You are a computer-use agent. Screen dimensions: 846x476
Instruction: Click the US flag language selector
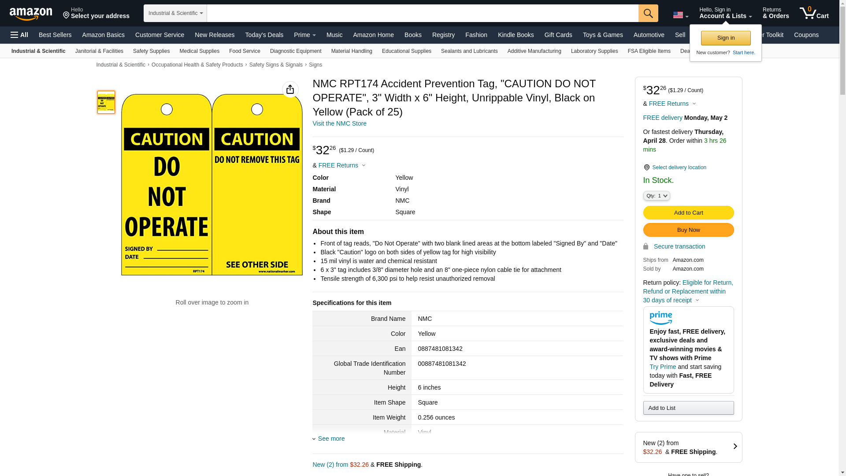[x=680, y=15]
